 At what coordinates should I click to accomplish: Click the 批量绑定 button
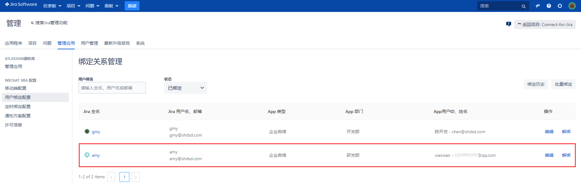[563, 84]
